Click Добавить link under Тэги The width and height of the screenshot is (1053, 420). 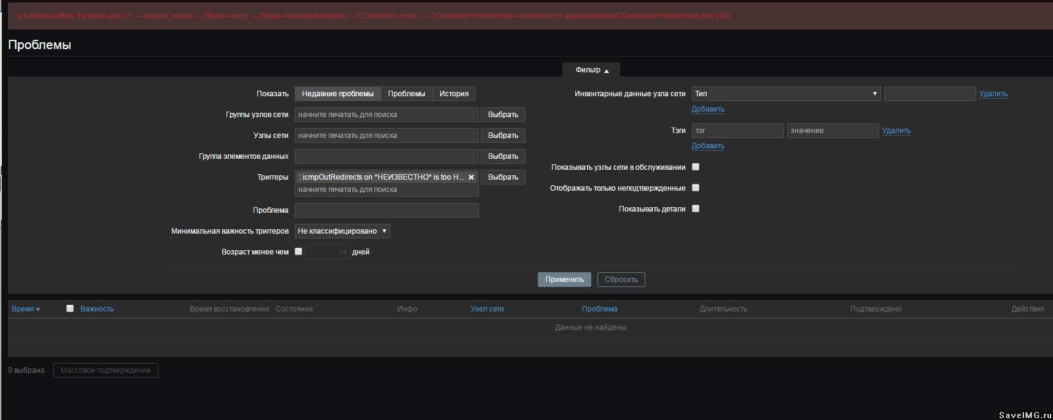[x=708, y=146]
